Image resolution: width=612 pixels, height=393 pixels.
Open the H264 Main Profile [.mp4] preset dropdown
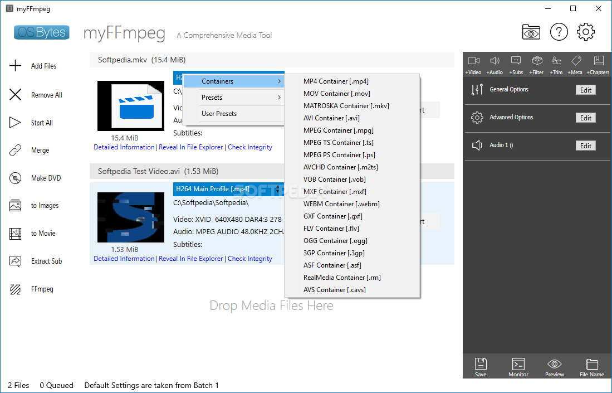pos(229,189)
